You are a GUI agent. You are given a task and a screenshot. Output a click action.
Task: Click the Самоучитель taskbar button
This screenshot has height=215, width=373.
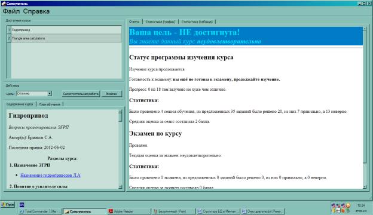[x=84, y=211]
